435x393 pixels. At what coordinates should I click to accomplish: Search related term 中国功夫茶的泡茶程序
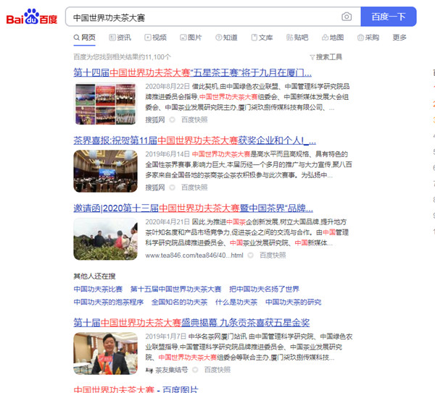click(x=109, y=302)
